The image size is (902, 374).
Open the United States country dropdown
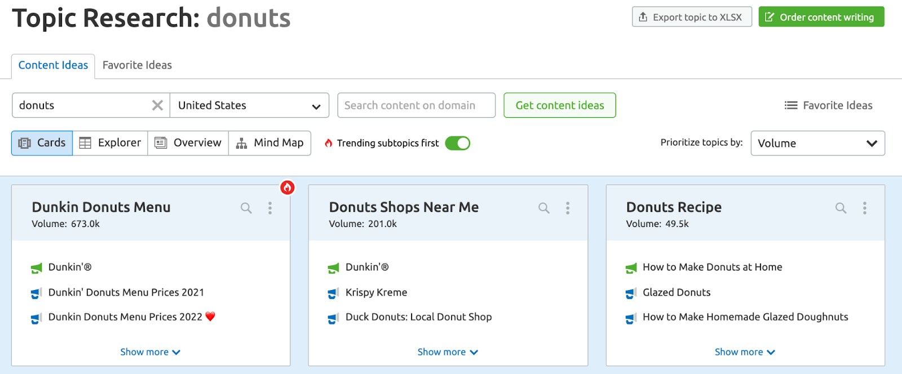pyautogui.click(x=249, y=105)
